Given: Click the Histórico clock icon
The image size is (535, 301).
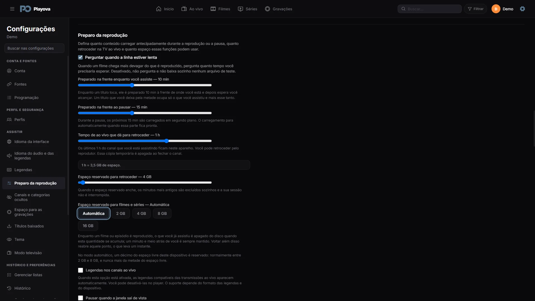Looking at the screenshot, I should click(9, 288).
